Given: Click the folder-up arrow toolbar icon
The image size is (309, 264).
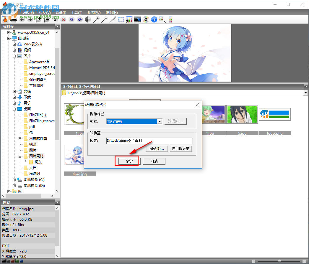Looking at the screenshot, I should pyautogui.click(x=38, y=19).
